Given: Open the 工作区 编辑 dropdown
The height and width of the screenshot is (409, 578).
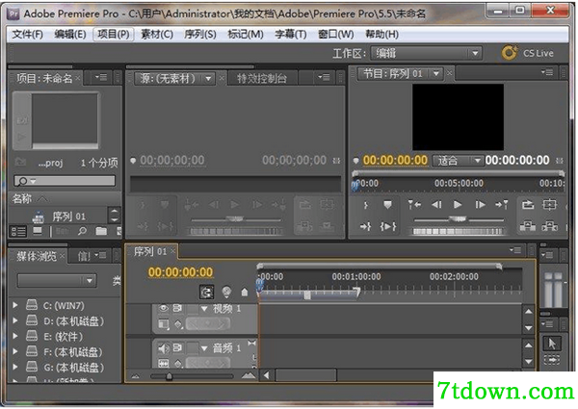Looking at the screenshot, I should point(427,53).
